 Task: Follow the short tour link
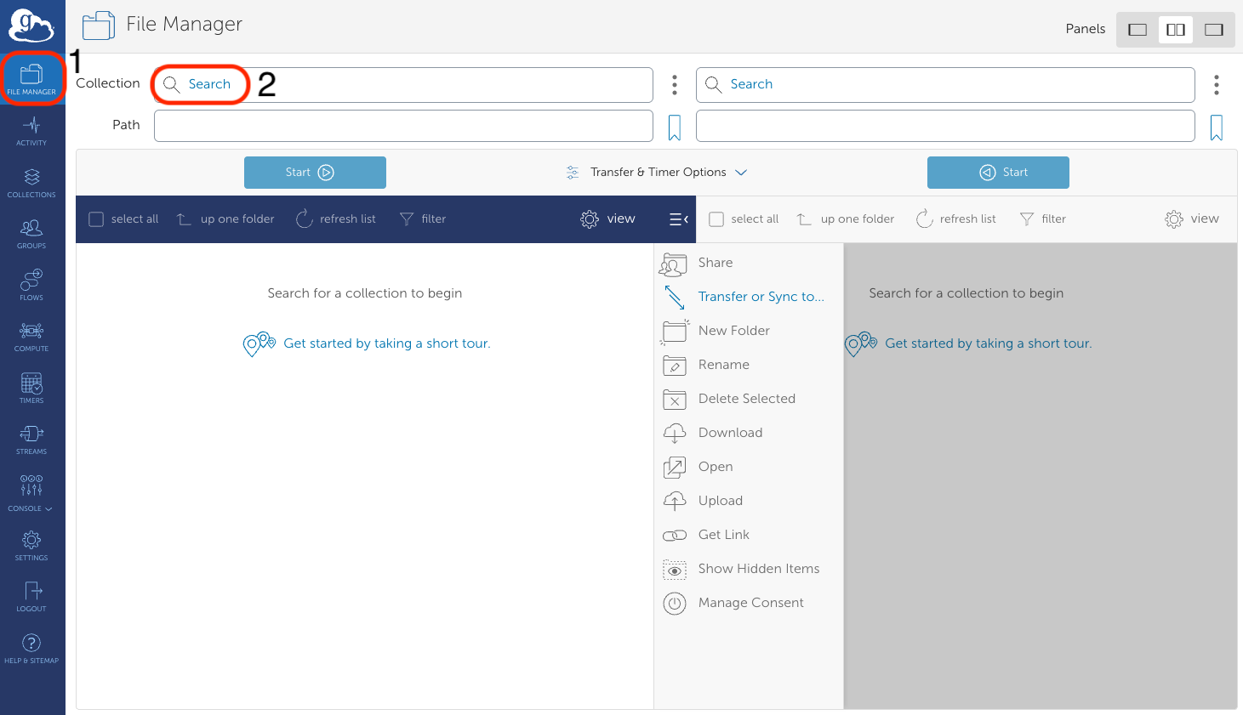(x=387, y=343)
